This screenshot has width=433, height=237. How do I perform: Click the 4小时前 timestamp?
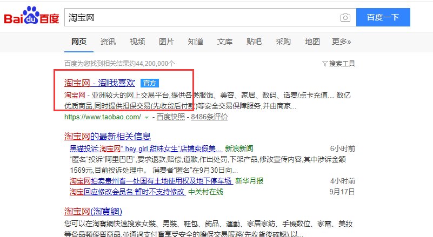pyautogui.click(x=343, y=181)
